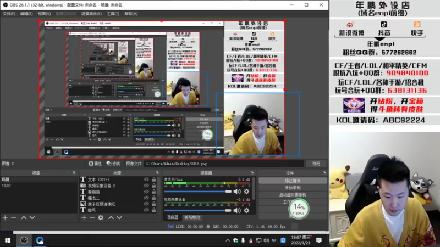This screenshot has height=247, width=440.
Task: Mute the 麦克风/Aux speaker icon
Action: (x=237, y=192)
